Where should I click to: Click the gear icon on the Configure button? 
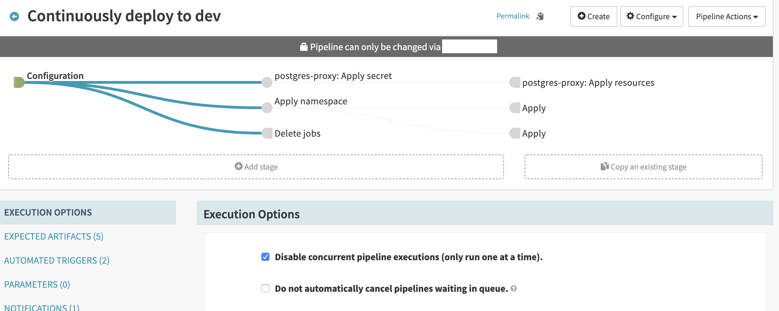tap(630, 16)
